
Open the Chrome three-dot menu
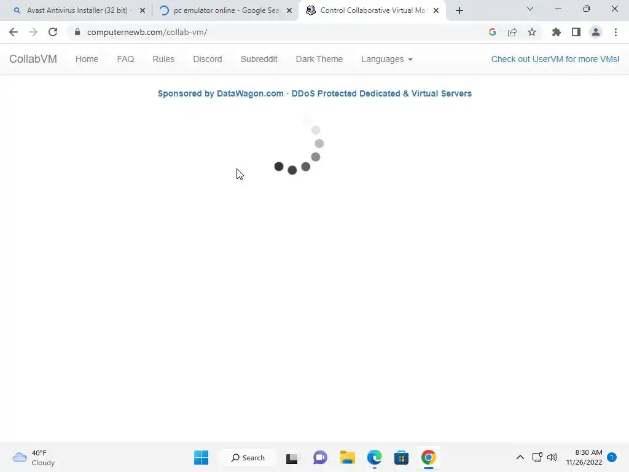point(615,32)
